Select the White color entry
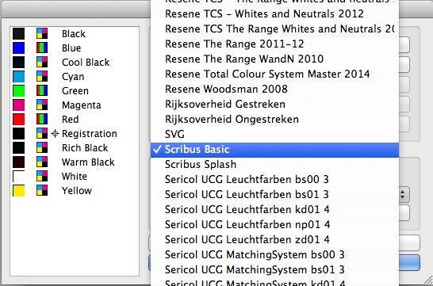 tap(75, 176)
